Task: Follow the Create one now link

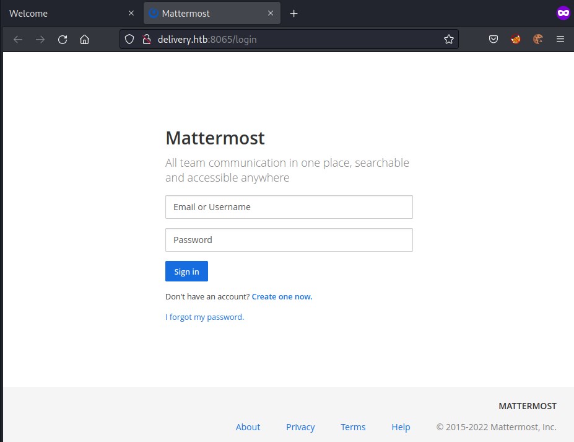Action: coord(282,297)
